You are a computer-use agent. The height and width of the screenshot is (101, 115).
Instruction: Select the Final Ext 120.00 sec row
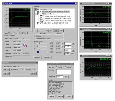click(55, 23)
